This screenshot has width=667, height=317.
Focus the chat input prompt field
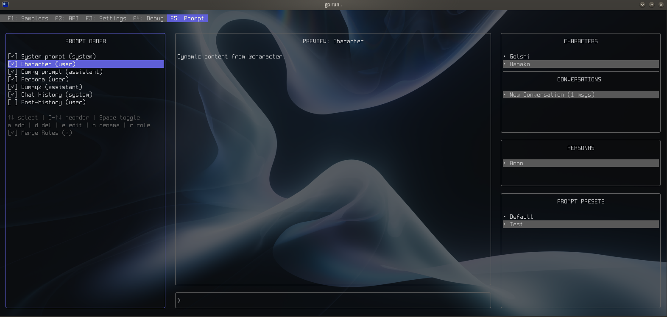tap(333, 300)
